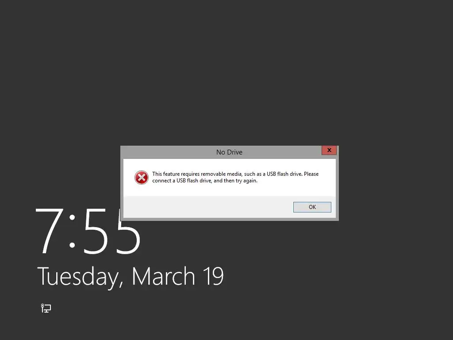
Task: Click "March 19" in the date
Action: click(178, 276)
